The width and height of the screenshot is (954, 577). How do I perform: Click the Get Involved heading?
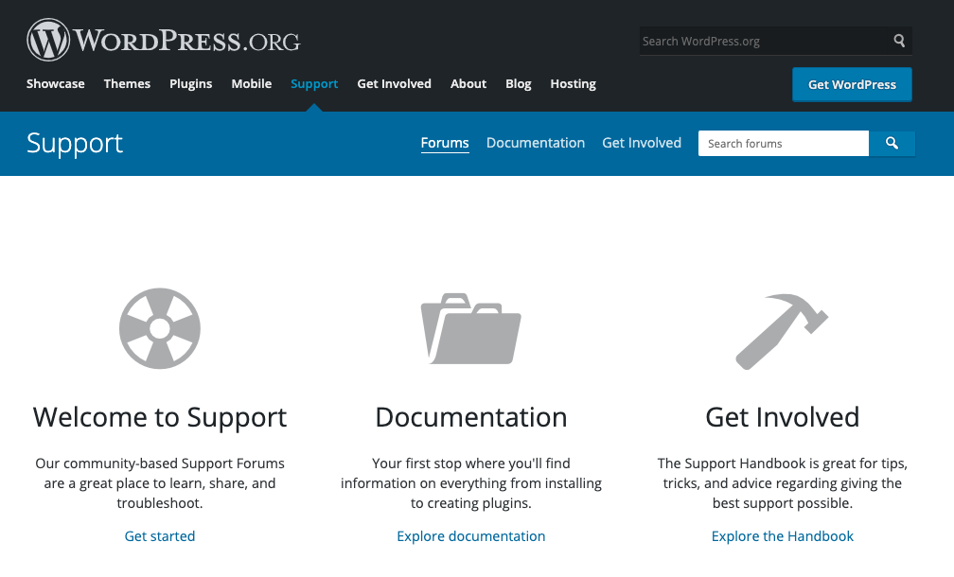[783, 418]
